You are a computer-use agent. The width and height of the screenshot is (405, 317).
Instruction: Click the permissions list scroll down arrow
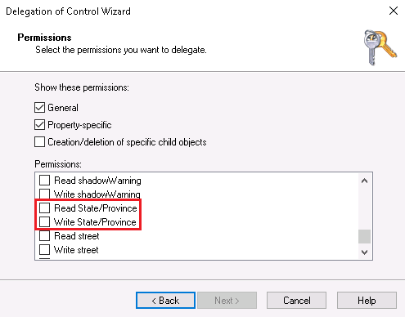[x=364, y=252]
